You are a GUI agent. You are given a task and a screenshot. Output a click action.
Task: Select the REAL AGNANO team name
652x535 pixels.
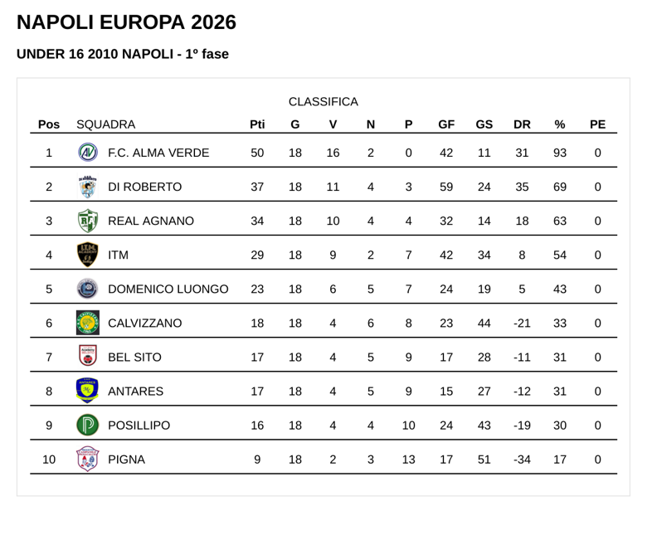click(x=151, y=221)
